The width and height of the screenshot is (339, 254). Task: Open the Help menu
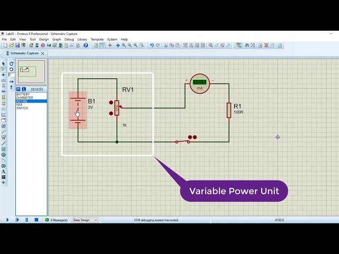coord(124,39)
